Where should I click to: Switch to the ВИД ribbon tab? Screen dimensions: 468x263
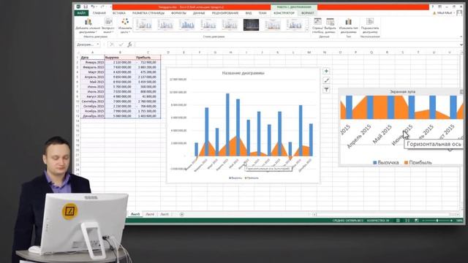pos(249,13)
